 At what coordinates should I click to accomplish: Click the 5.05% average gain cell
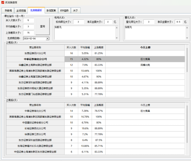[x=85, y=53]
